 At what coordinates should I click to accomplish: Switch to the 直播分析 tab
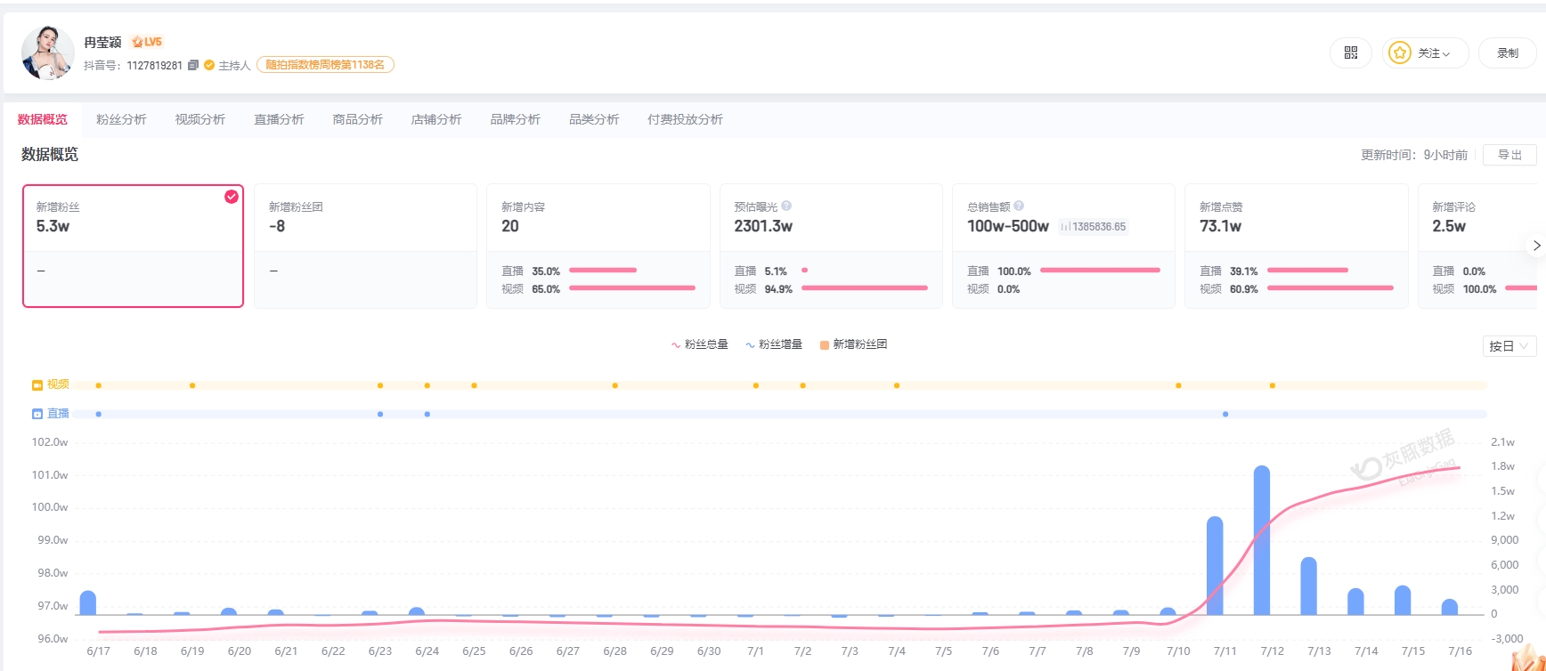[x=279, y=119]
